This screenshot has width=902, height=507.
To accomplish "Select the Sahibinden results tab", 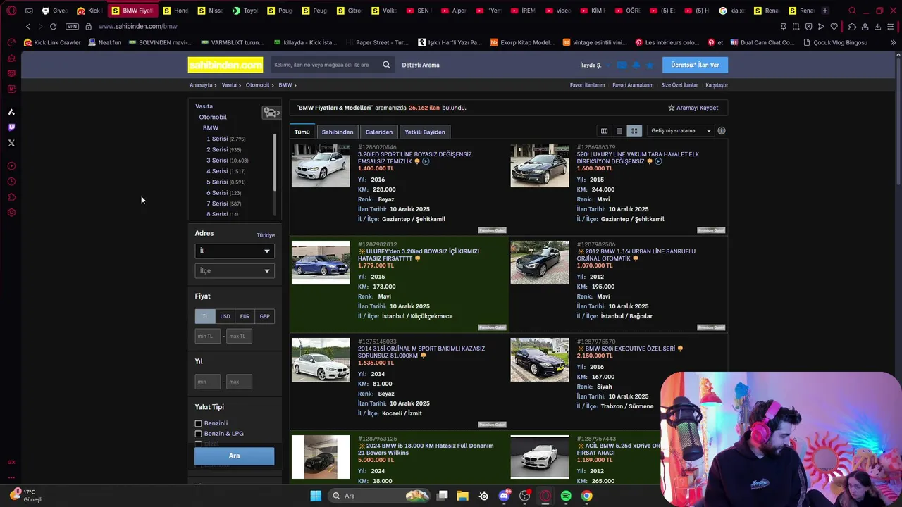I will pyautogui.click(x=338, y=132).
